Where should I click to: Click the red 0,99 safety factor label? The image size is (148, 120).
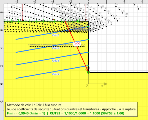tap(77, 44)
